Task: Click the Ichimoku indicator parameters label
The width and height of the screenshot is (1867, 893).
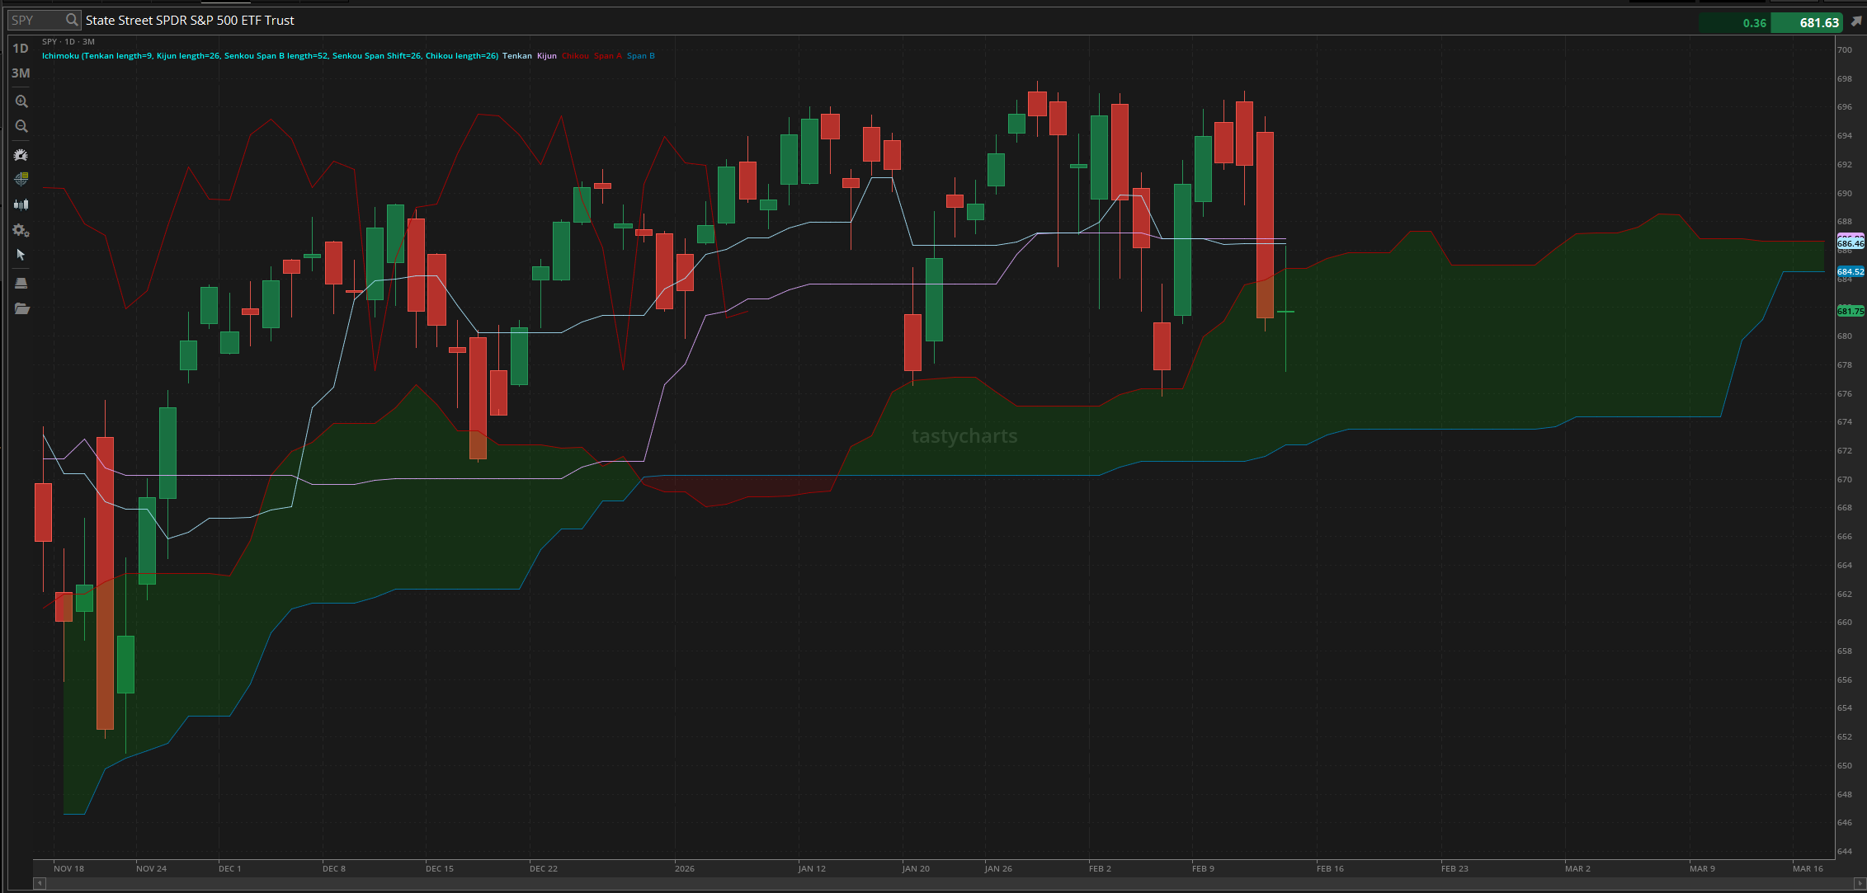Action: (x=270, y=56)
